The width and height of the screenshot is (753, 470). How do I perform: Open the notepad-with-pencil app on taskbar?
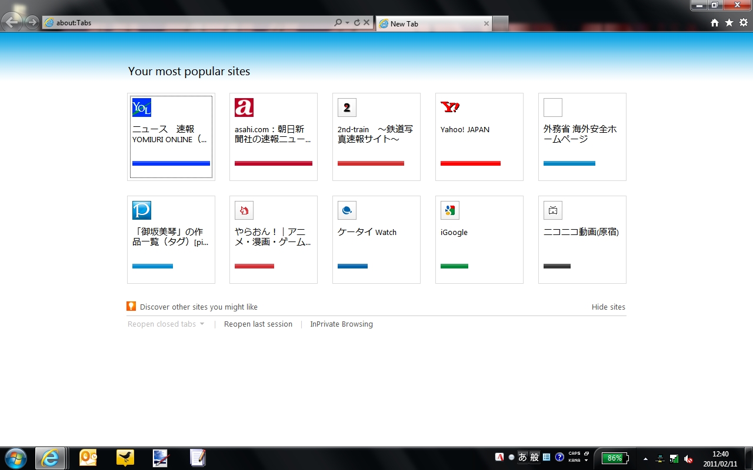(x=198, y=458)
